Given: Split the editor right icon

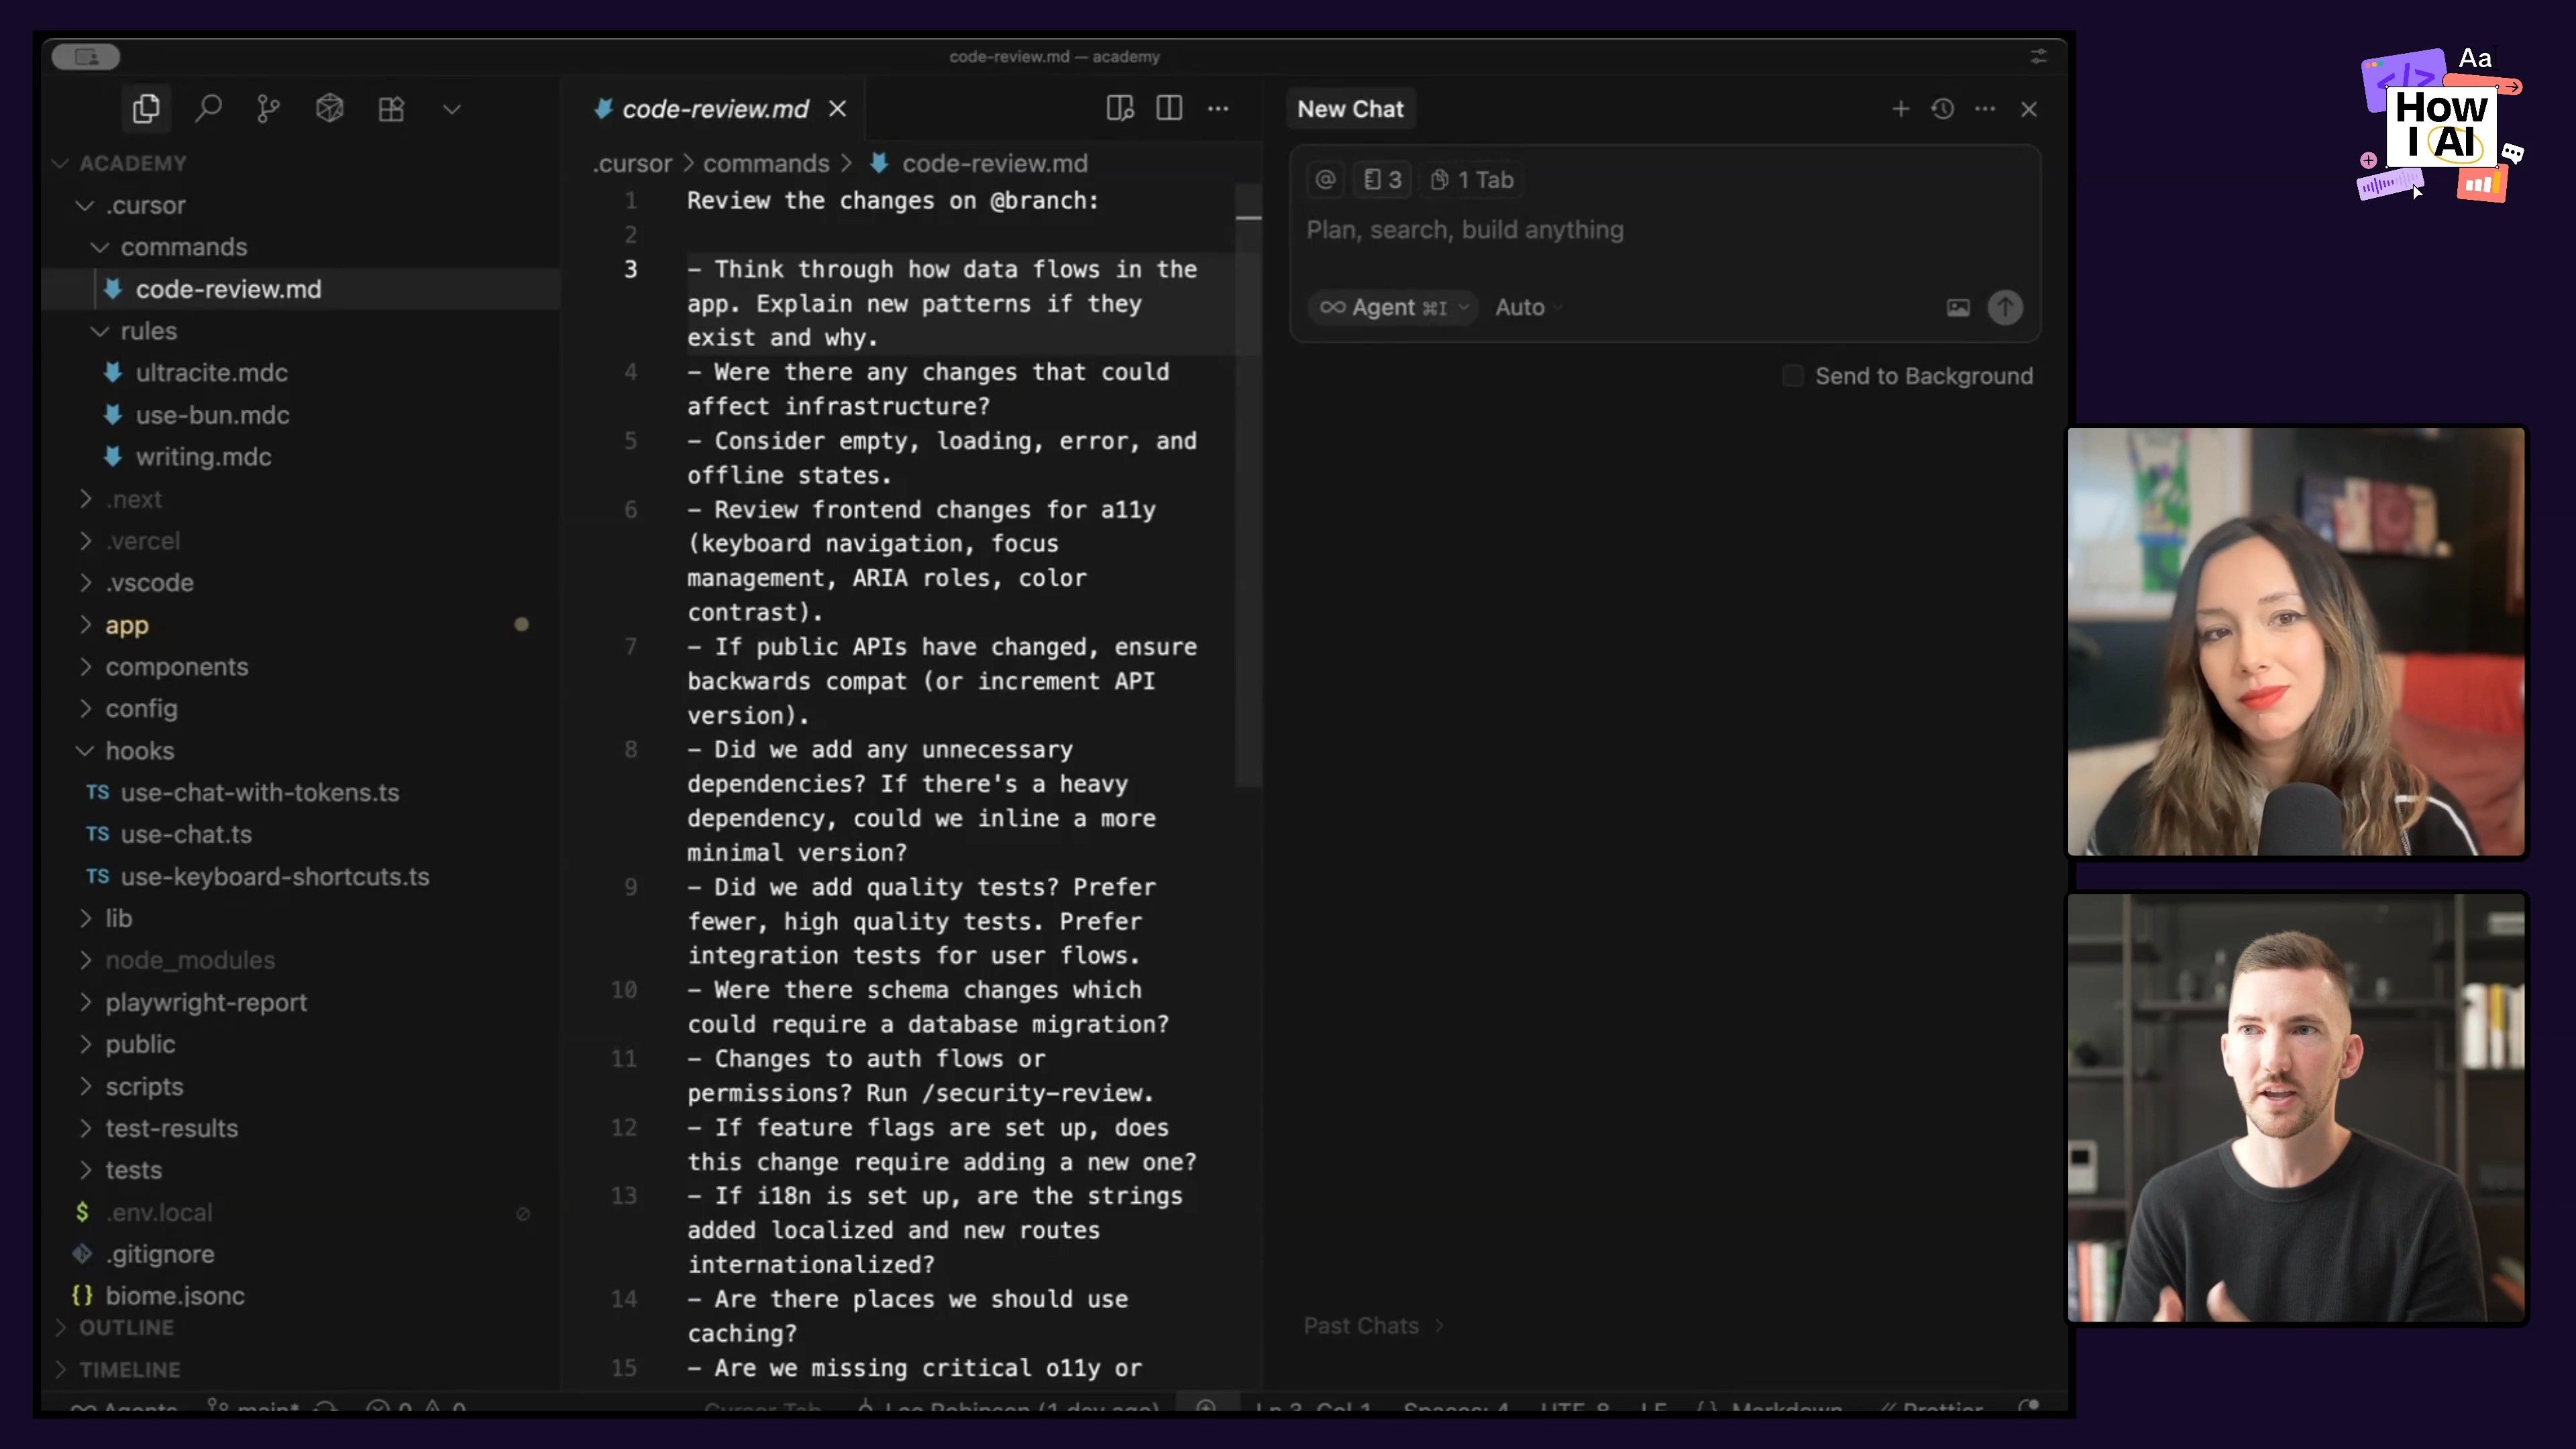Looking at the screenshot, I should [x=1169, y=108].
